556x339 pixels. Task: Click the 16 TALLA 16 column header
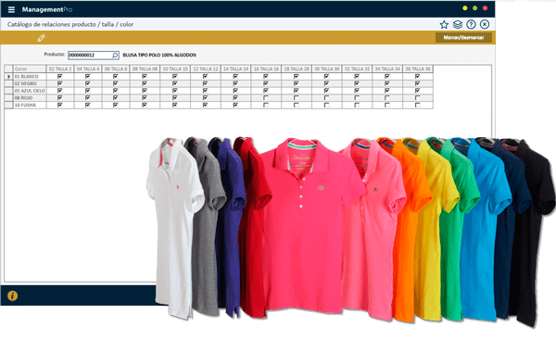266,69
